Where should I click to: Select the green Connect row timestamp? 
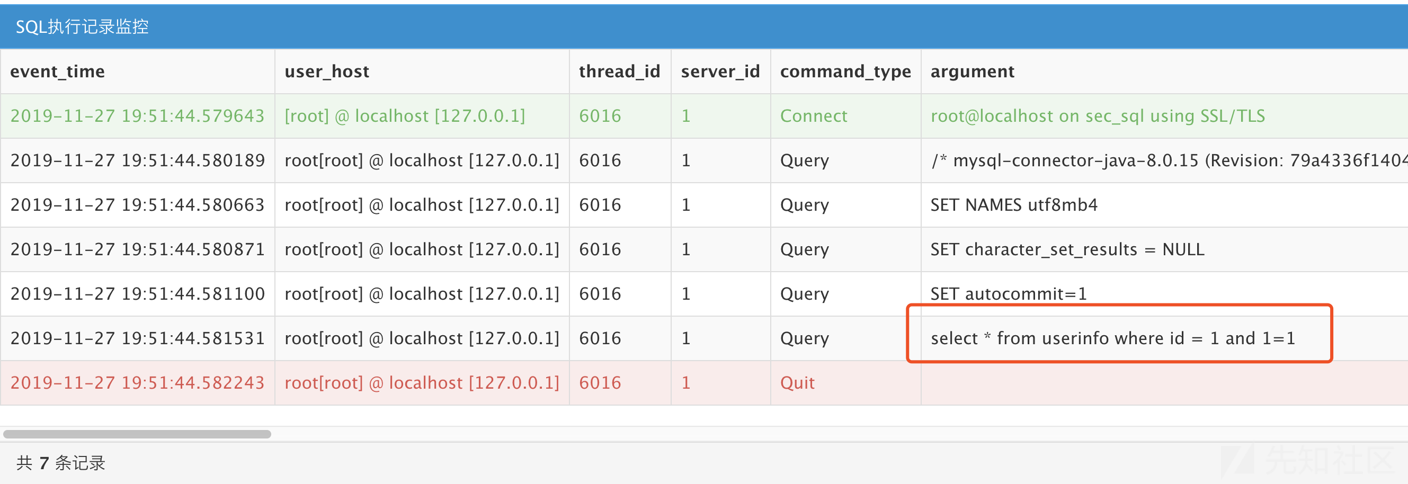click(137, 116)
